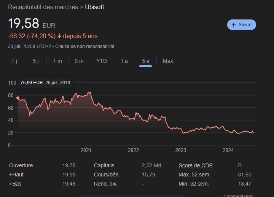This screenshot has height=197, width=274.
Task: Select the Ubiquitous 'Ubisoft' breadcrumb title
Action: tap(94, 7)
